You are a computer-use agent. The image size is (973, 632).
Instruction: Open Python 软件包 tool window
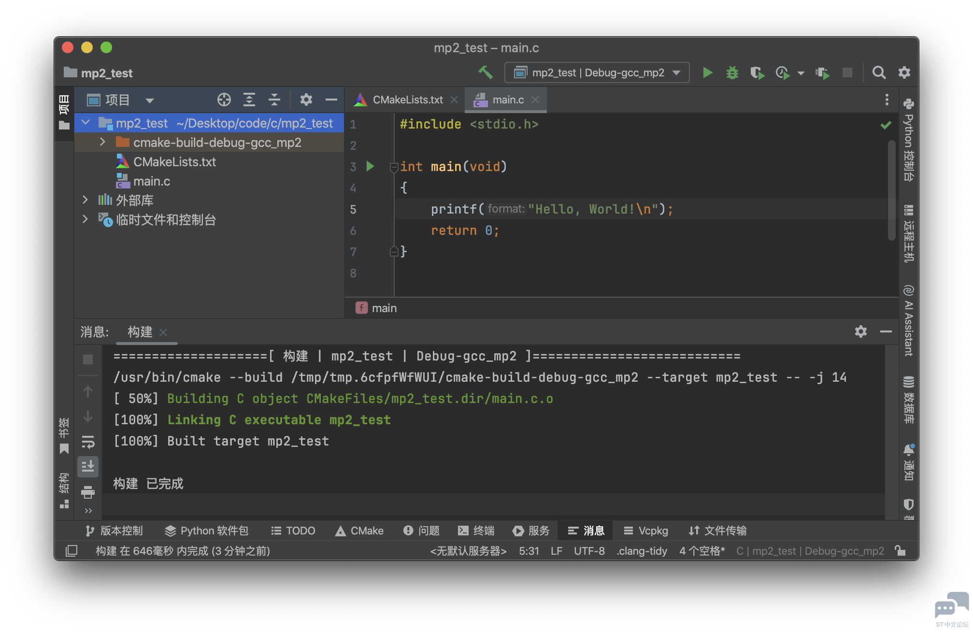(207, 531)
